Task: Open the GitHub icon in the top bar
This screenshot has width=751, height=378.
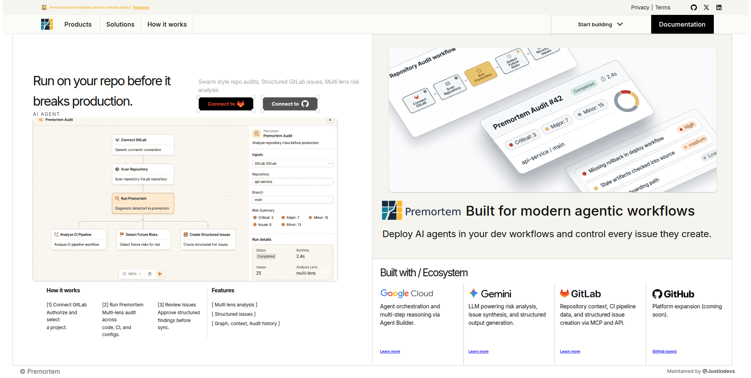Action: point(694,7)
